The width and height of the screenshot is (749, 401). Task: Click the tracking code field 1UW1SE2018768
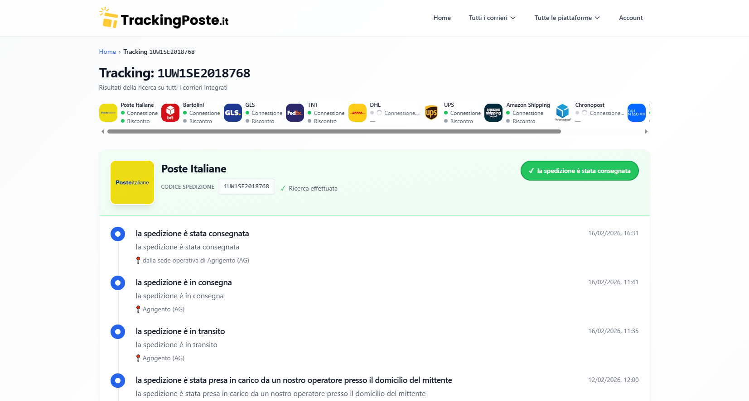246,186
